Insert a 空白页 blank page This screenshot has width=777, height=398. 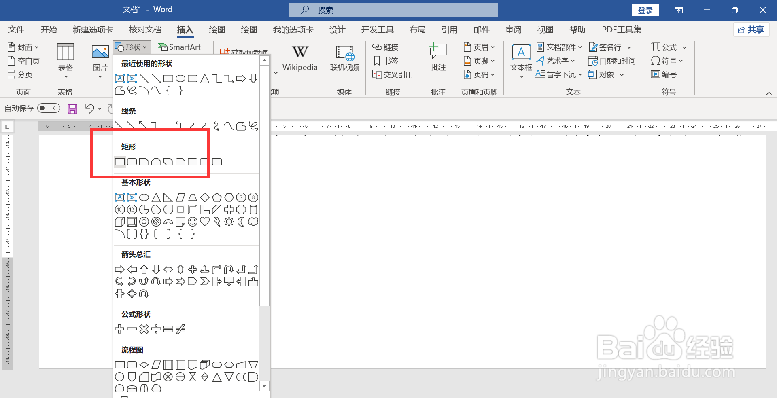click(x=23, y=61)
